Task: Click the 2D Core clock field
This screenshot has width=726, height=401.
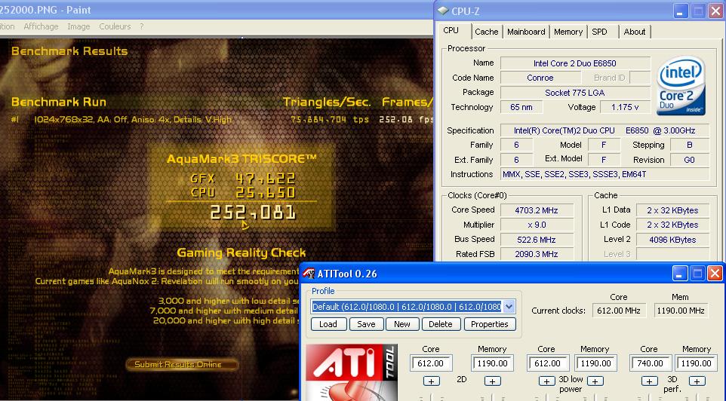Action: [x=431, y=363]
